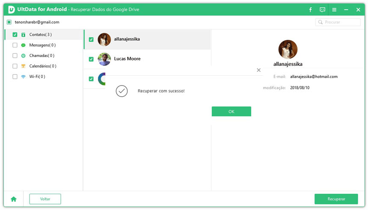
Task: Click Lucas Moore's avatar thumbnail
Action: [104, 59]
